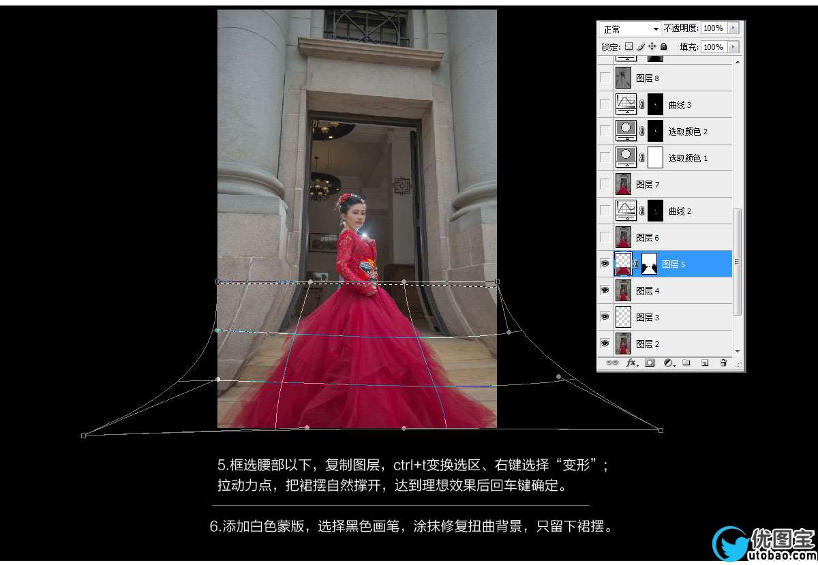Click layers panel scrollbar down arrow
The image size is (818, 565).
click(x=738, y=351)
